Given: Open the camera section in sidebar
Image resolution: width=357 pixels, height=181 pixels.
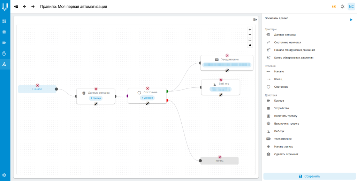Looking at the screenshot, I should [x=4, y=43].
